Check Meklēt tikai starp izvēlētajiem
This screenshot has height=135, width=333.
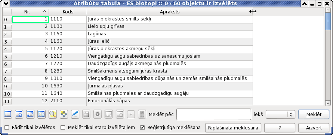[63, 128]
